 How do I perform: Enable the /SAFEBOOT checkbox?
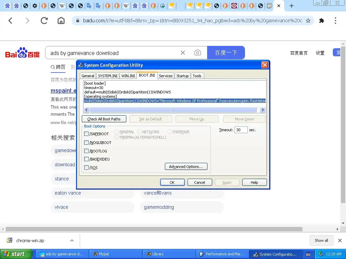[86, 134]
